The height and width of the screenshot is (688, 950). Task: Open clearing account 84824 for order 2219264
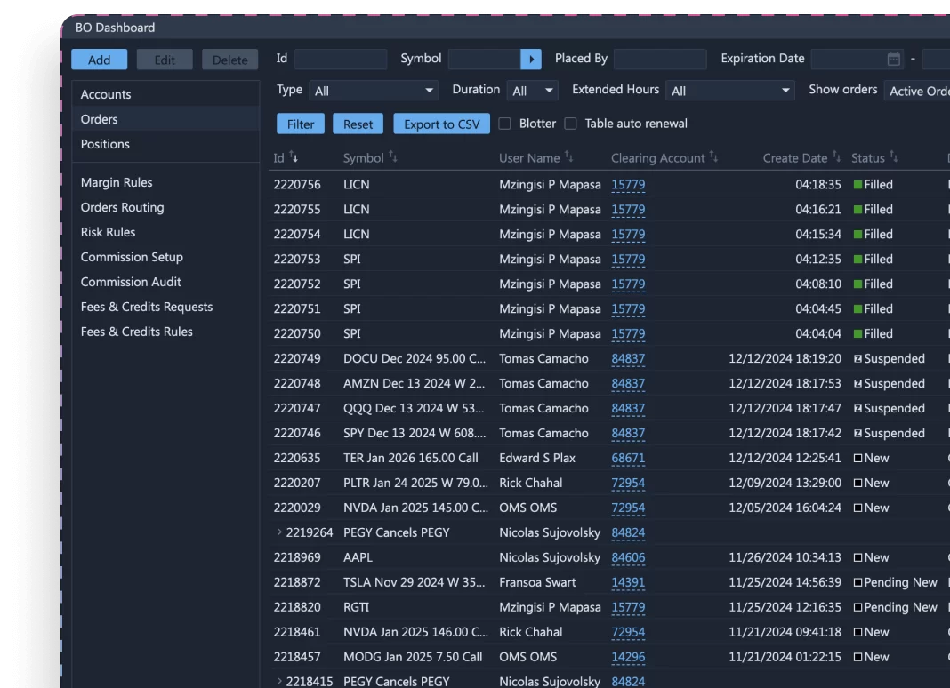pos(628,532)
